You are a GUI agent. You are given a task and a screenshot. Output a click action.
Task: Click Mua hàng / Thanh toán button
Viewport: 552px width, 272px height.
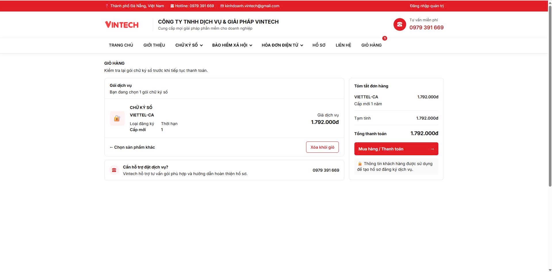coord(396,149)
